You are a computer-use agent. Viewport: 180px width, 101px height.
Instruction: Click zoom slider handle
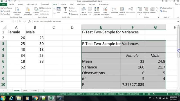(x=168, y=94)
